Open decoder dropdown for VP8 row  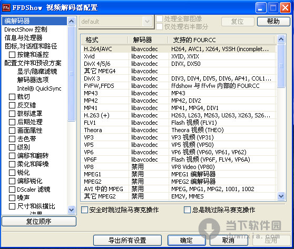pyautogui.click(x=149, y=167)
